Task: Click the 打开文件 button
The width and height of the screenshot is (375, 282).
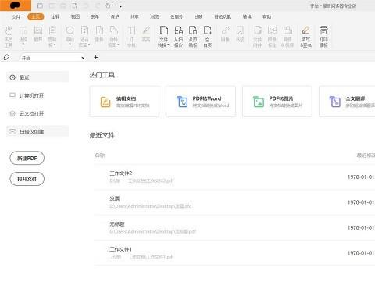Action: point(27,179)
